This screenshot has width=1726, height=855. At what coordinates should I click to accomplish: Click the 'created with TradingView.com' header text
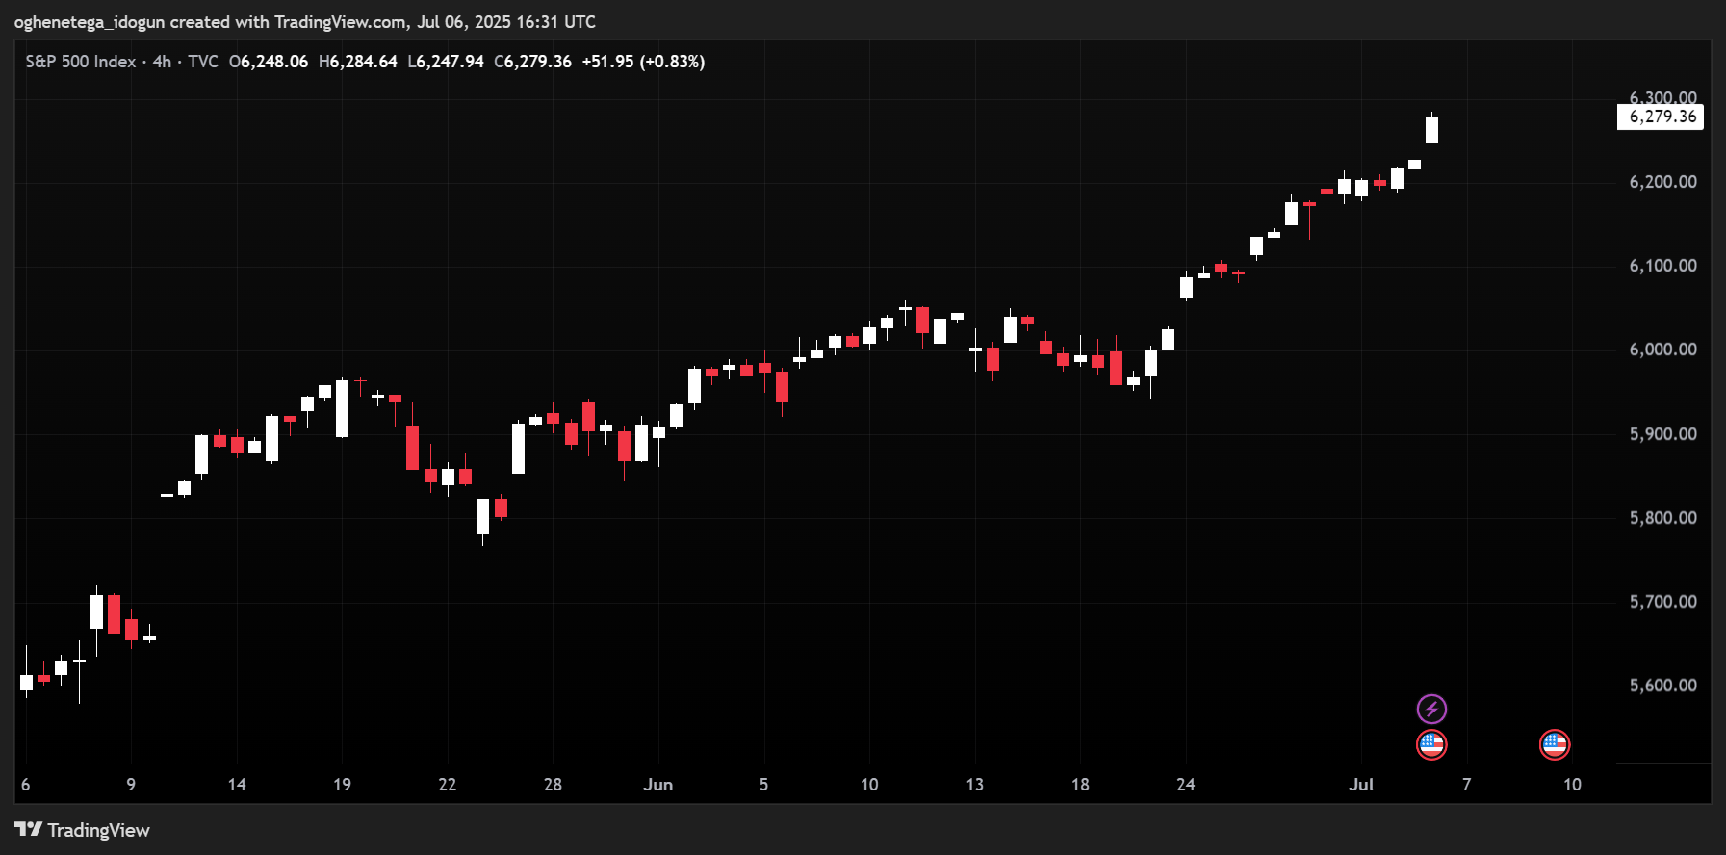288,21
